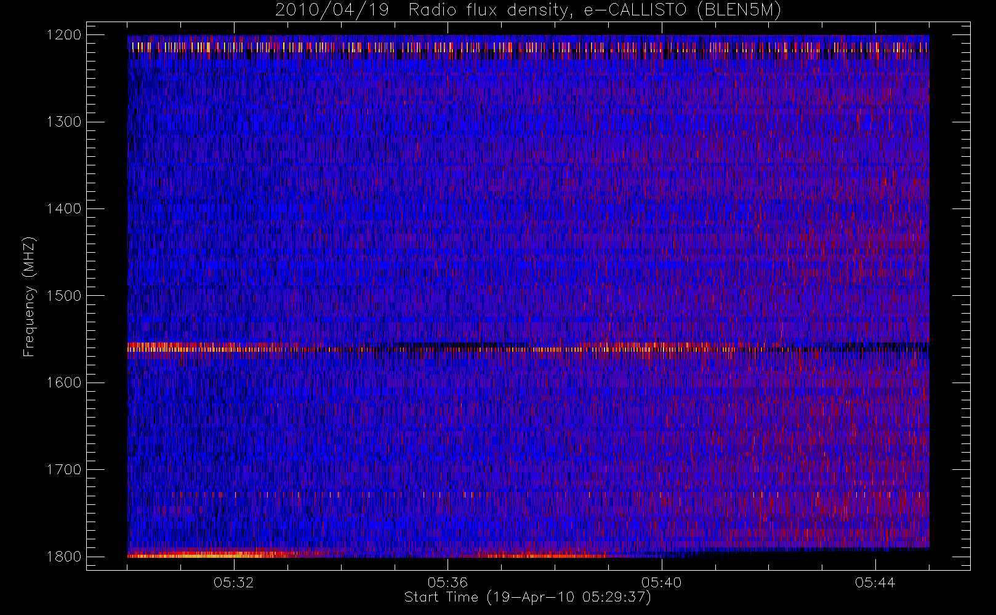Click the 05:32 time tick label
The image size is (996, 615).
point(234,582)
